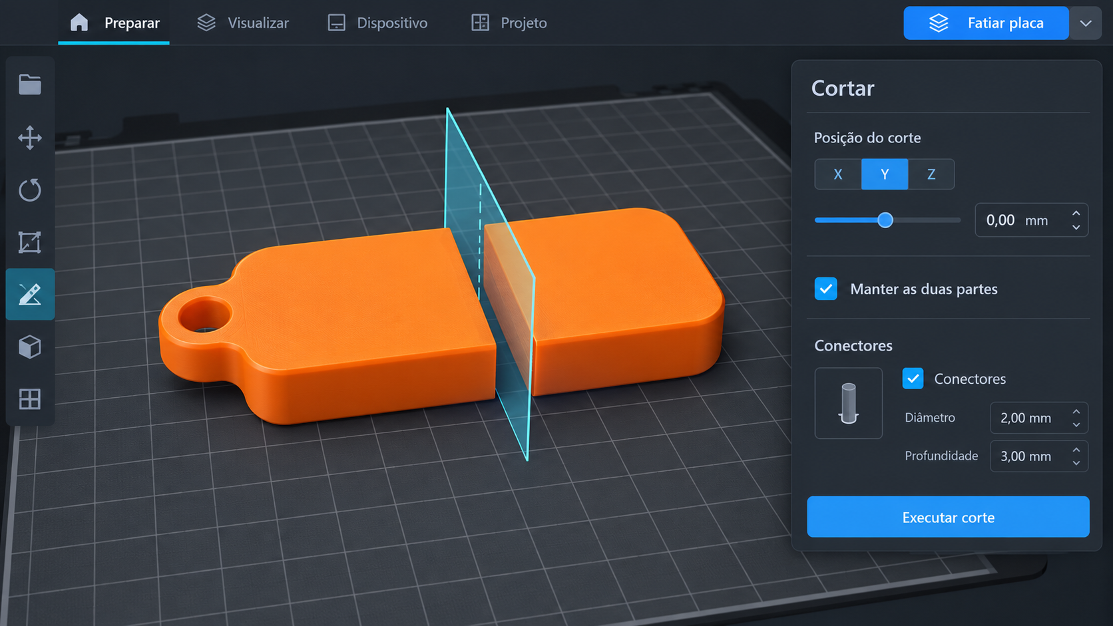Decrease cut position with down arrow

(1076, 228)
